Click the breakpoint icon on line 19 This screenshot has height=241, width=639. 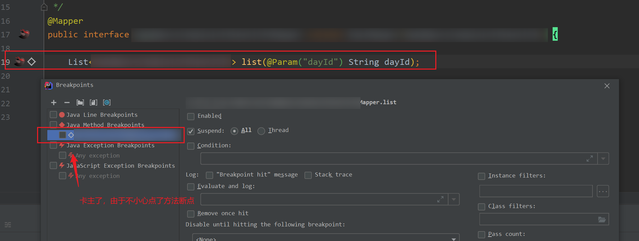click(x=20, y=61)
